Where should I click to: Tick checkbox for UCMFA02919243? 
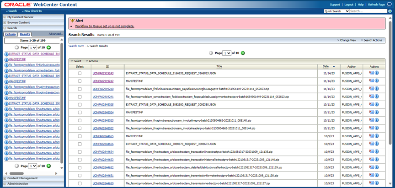(80, 73)
